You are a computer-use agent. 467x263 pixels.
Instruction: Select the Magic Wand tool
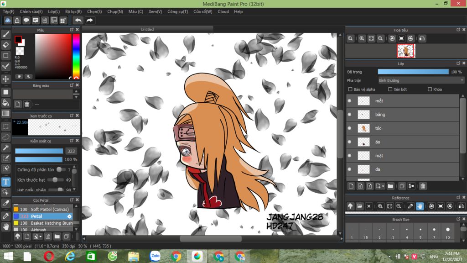5,147
